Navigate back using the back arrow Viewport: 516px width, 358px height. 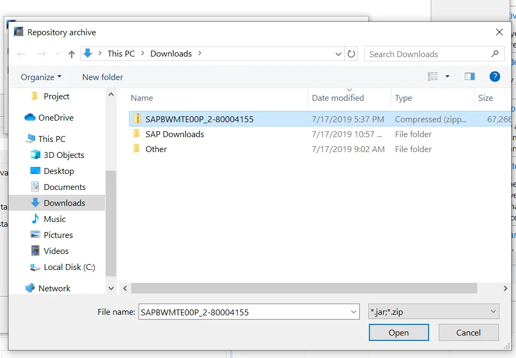[x=21, y=53]
